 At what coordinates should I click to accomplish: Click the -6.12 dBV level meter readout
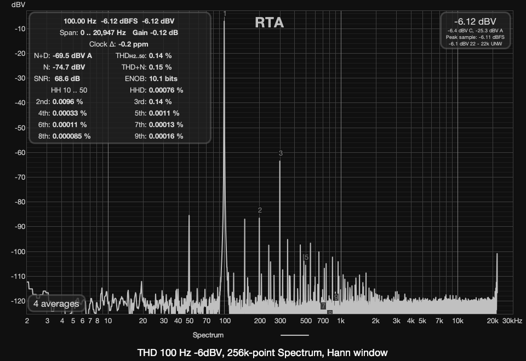(475, 21)
